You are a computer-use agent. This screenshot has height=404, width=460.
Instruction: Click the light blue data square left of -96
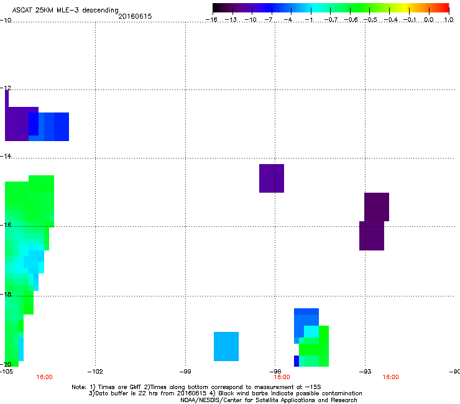(x=226, y=346)
